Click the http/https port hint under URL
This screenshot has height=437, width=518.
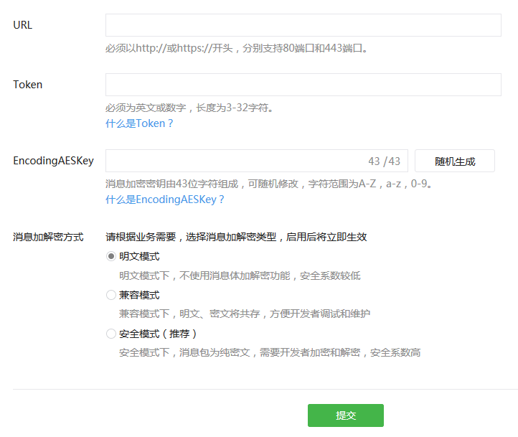pyautogui.click(x=237, y=49)
